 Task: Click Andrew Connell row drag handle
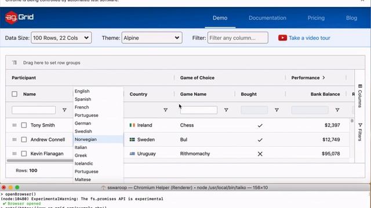[14, 140]
